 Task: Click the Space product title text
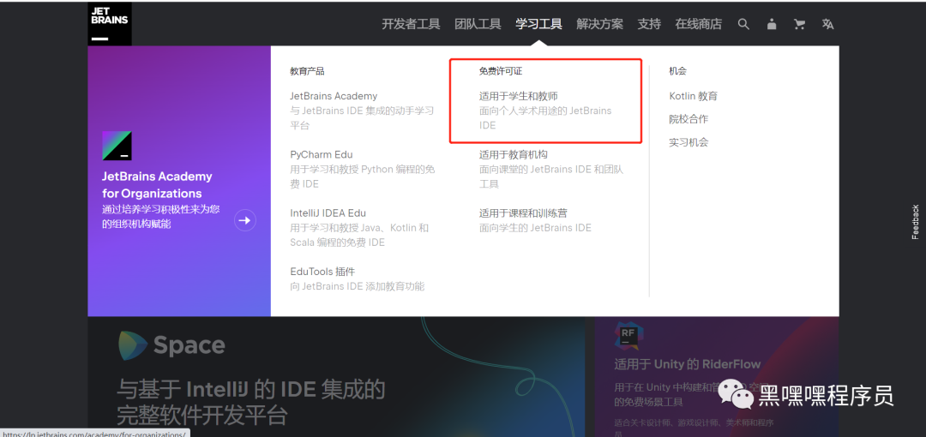(x=189, y=345)
